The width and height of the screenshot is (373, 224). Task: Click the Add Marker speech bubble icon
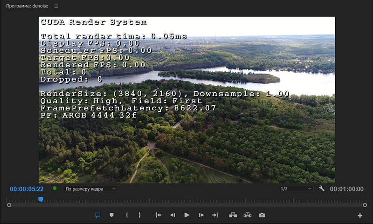point(97,215)
